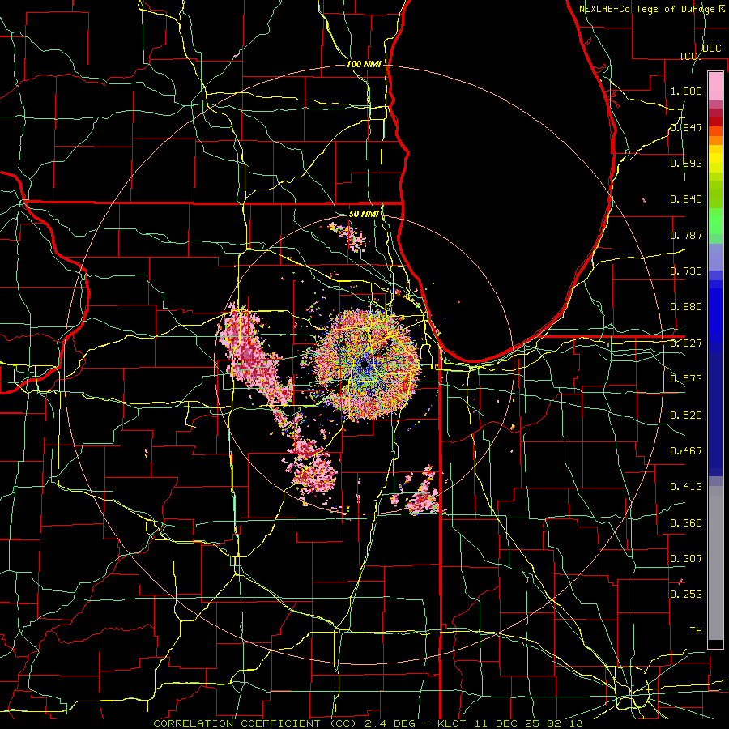Click the 02:18 timestamp in the caption

pos(565,723)
